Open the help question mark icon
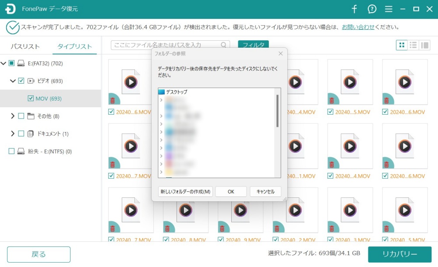This screenshot has width=438, height=267. pos(372,9)
